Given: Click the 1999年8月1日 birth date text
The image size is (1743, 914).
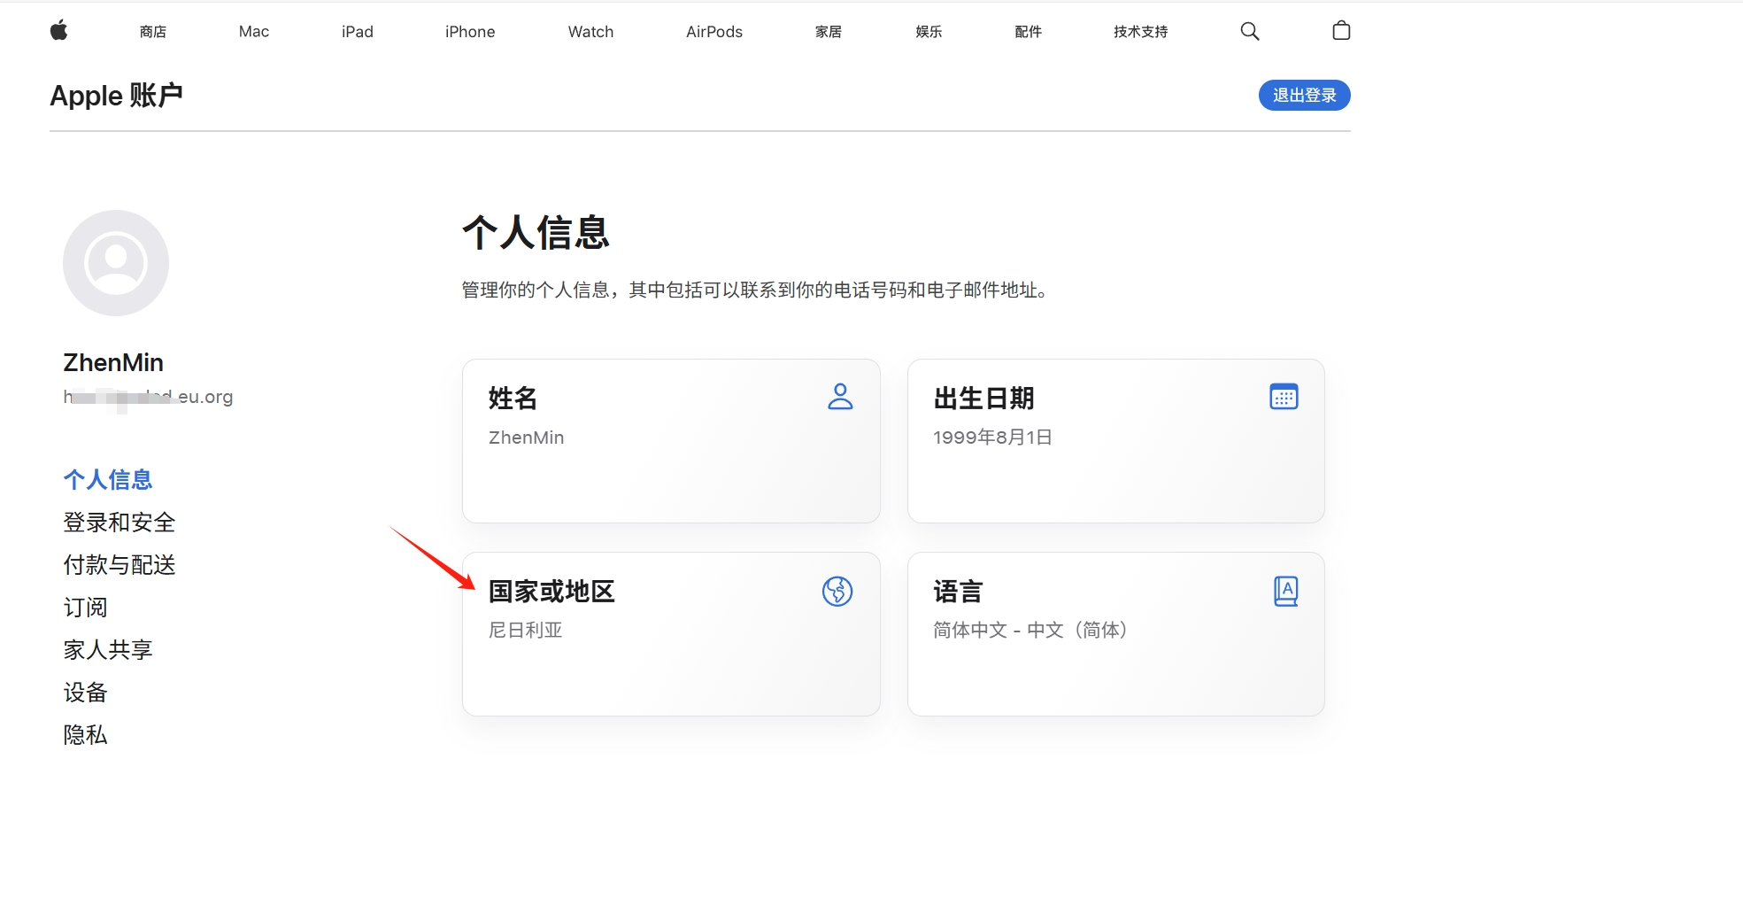Looking at the screenshot, I should (992, 438).
